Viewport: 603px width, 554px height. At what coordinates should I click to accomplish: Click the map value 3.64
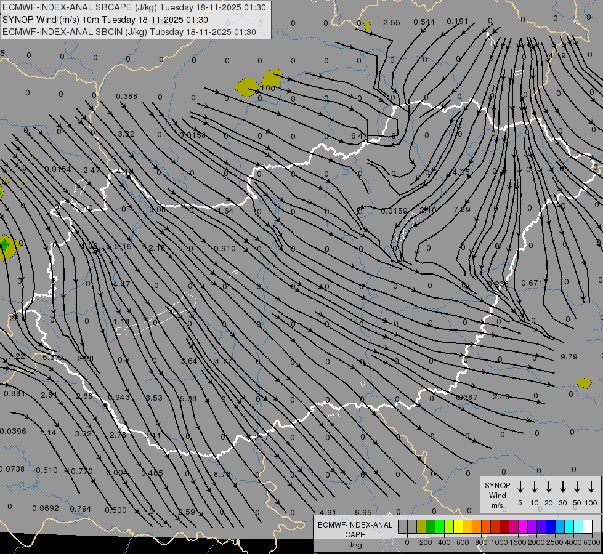tap(189, 361)
